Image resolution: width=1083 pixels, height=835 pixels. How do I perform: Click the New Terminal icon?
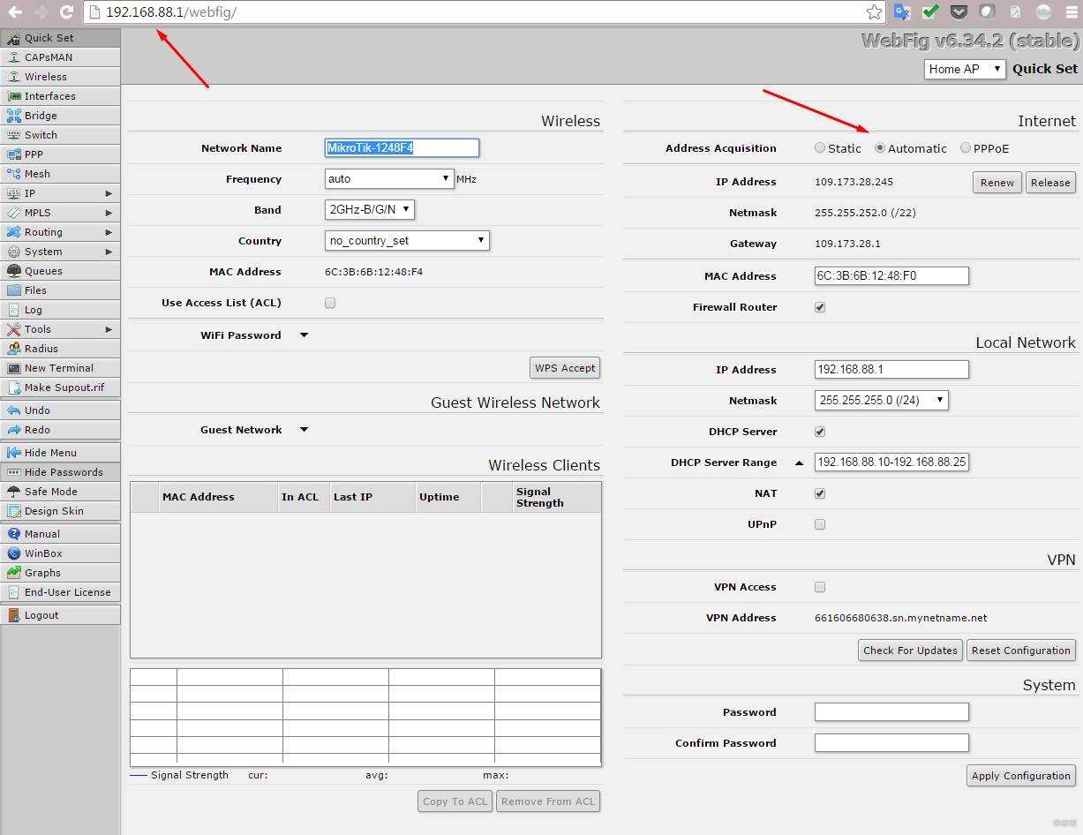[x=14, y=368]
